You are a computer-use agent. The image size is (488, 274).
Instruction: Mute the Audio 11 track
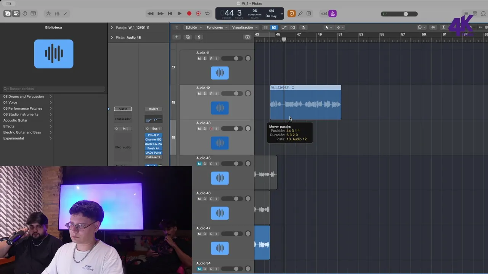199,59
